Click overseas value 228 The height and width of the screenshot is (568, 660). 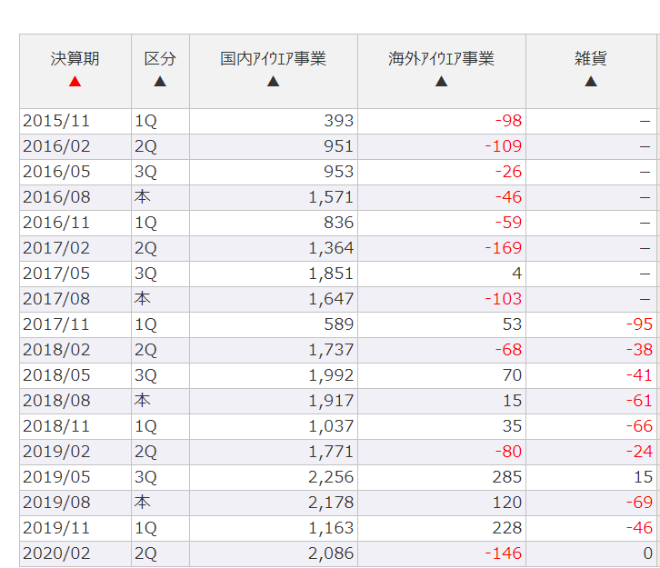click(507, 528)
